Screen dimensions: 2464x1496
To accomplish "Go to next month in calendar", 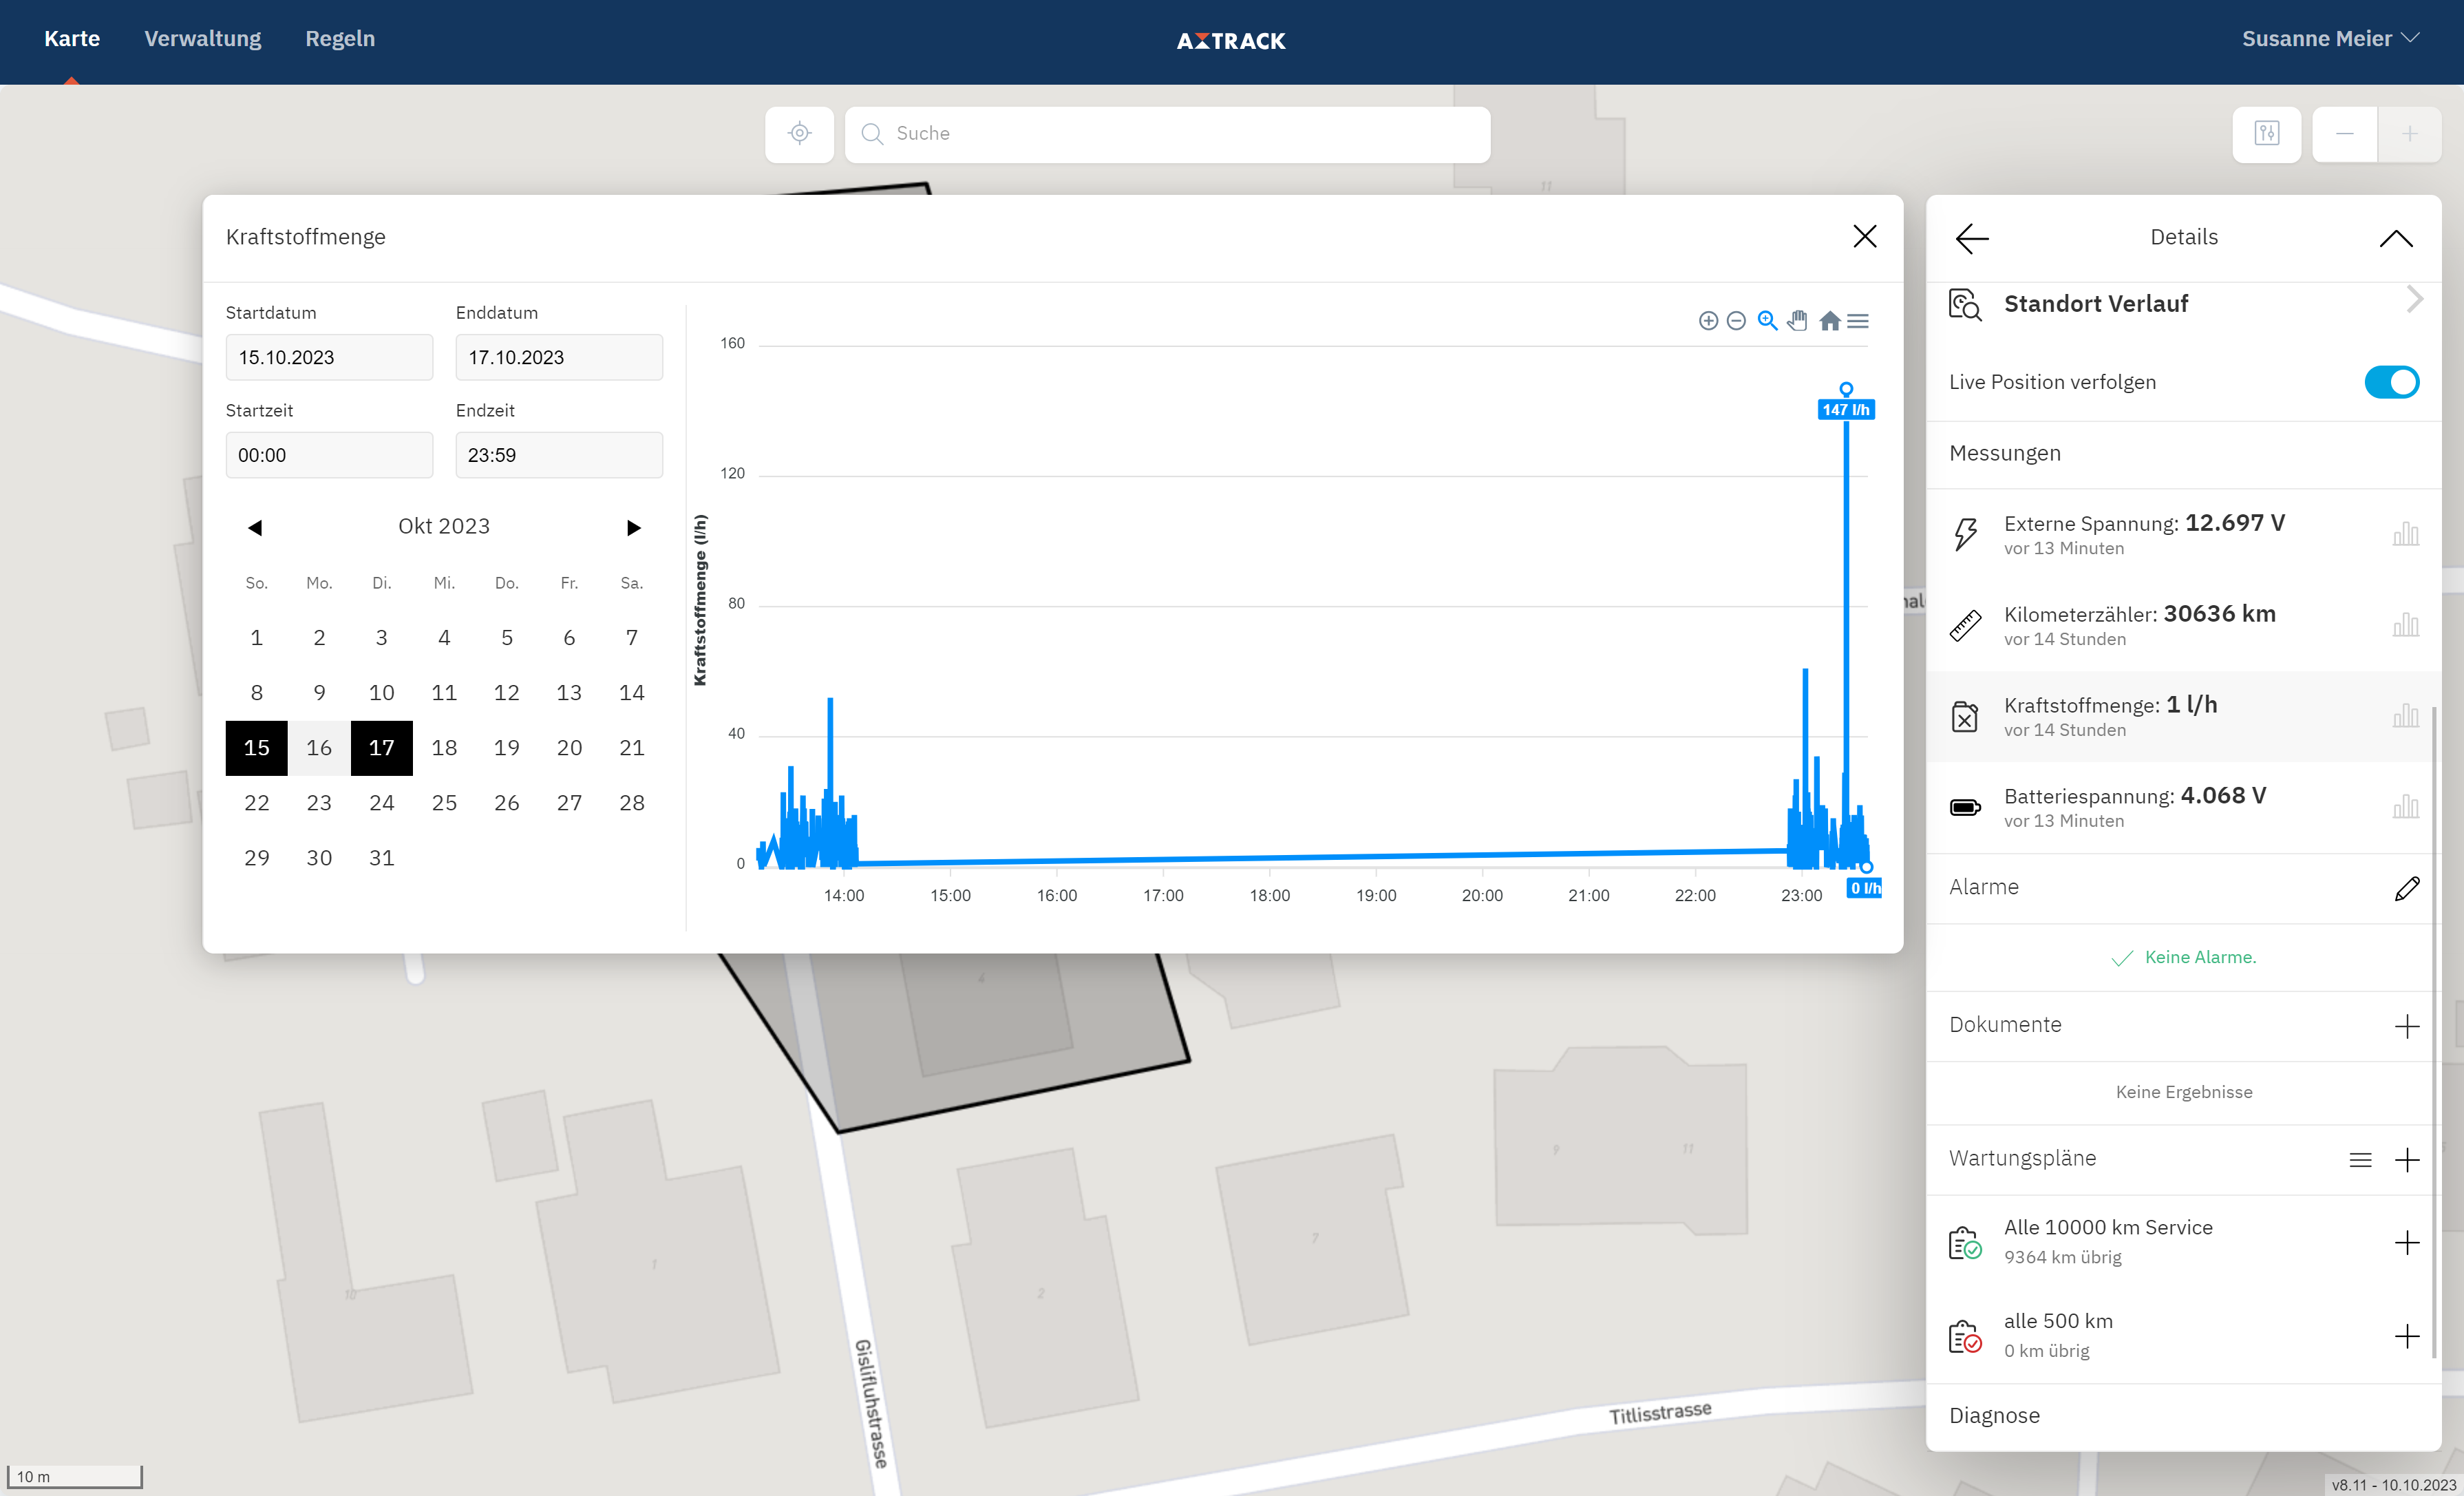I will (x=633, y=527).
